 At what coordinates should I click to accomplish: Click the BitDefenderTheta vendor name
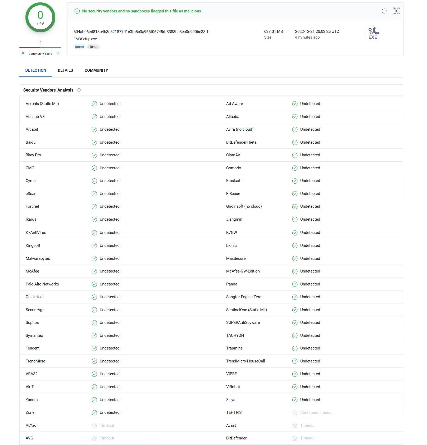(x=241, y=142)
